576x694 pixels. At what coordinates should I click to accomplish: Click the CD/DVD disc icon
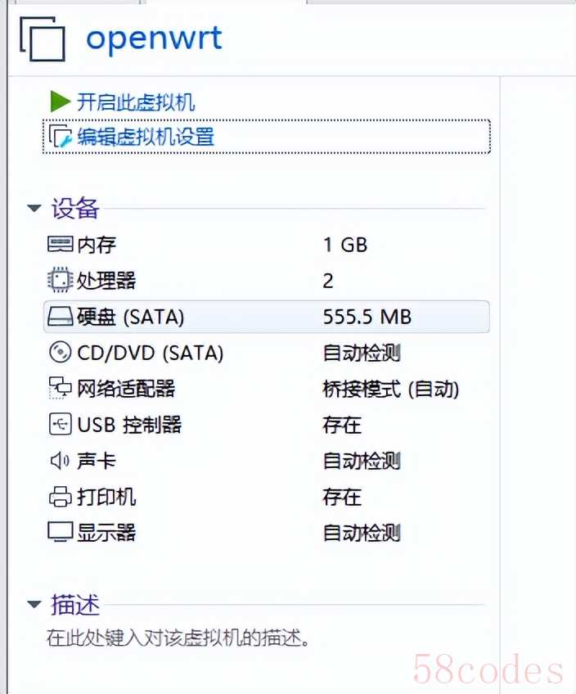coord(60,353)
